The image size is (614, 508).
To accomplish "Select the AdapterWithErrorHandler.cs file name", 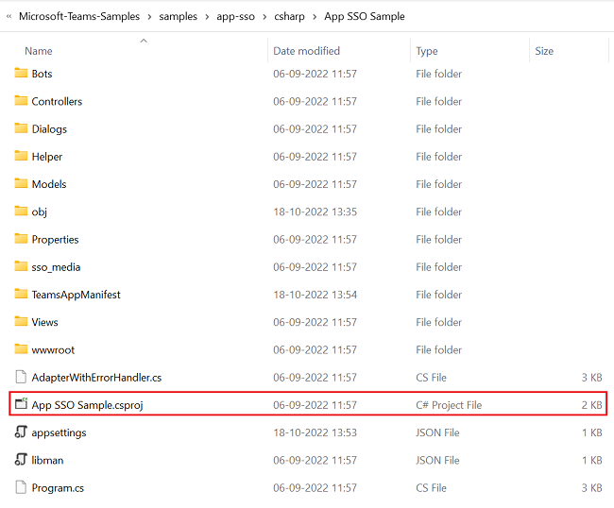I will [x=96, y=378].
